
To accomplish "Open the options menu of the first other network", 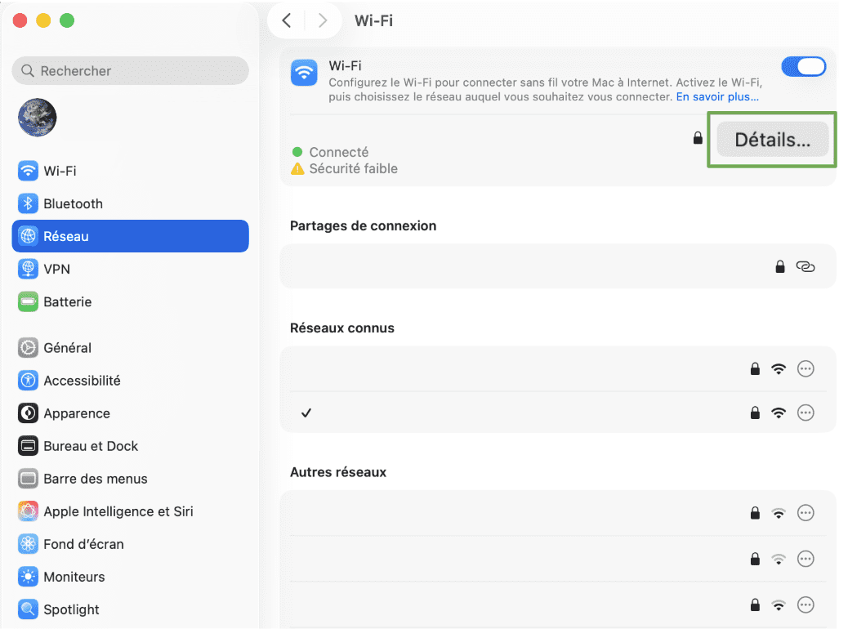I will click(x=806, y=512).
